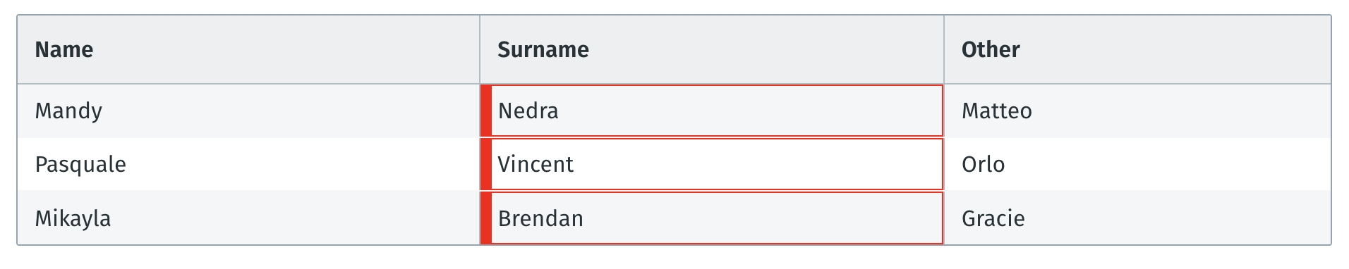Click red error marker beside Nedra
1349x269 pixels.
click(486, 111)
